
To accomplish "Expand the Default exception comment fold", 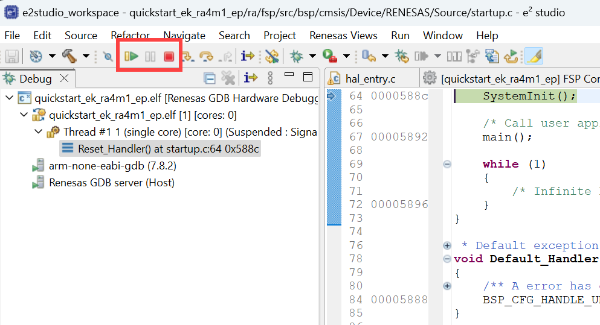I will pyautogui.click(x=447, y=245).
